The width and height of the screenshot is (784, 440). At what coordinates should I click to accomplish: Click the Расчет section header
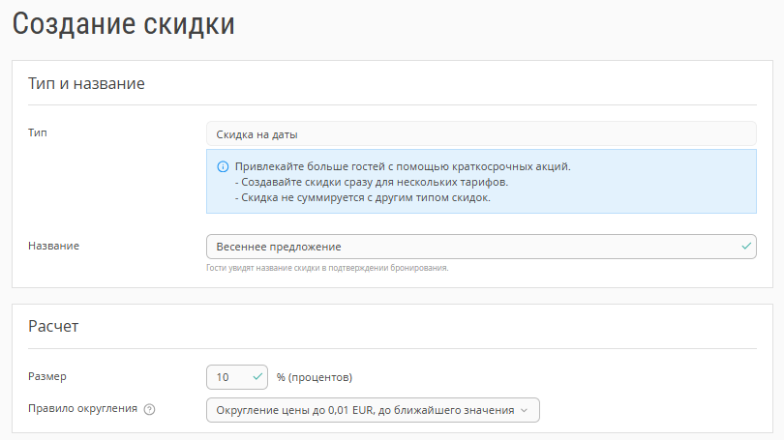click(53, 326)
